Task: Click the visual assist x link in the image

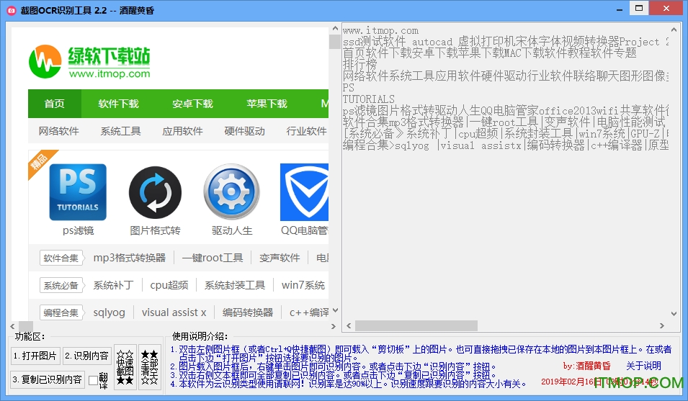Action: (x=174, y=312)
